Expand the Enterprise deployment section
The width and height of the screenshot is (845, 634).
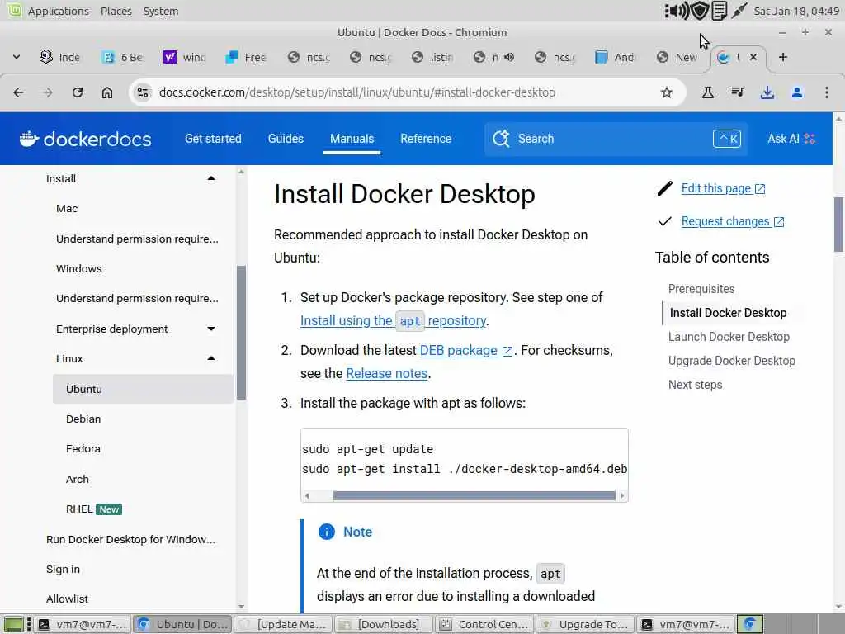pos(211,329)
